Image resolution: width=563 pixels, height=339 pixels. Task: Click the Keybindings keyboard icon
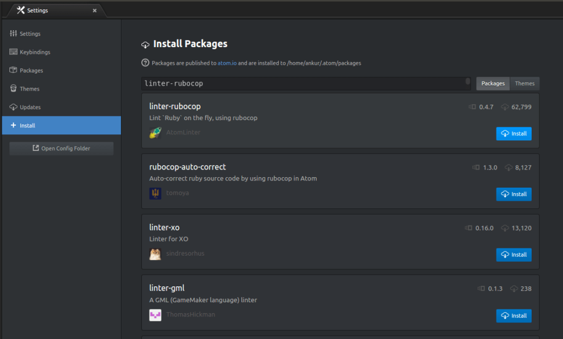point(13,52)
